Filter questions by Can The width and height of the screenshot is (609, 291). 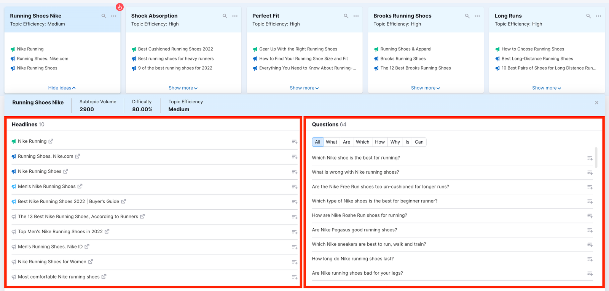(419, 142)
